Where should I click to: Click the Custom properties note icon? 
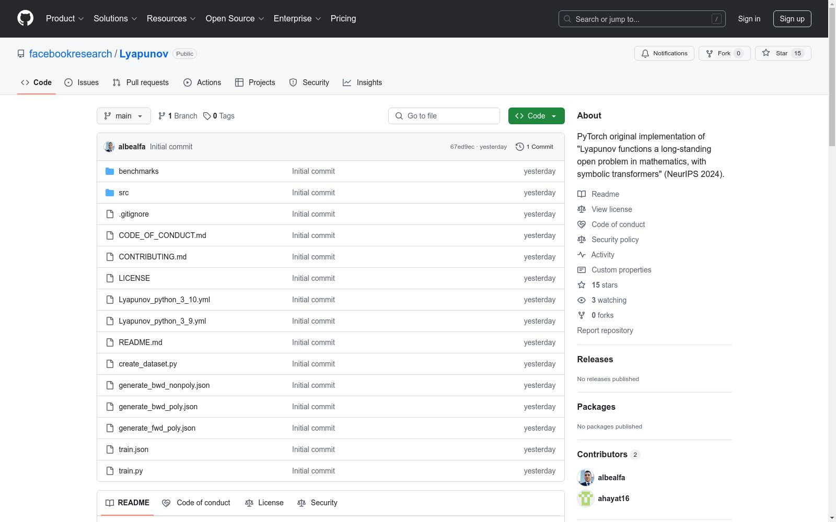click(582, 270)
